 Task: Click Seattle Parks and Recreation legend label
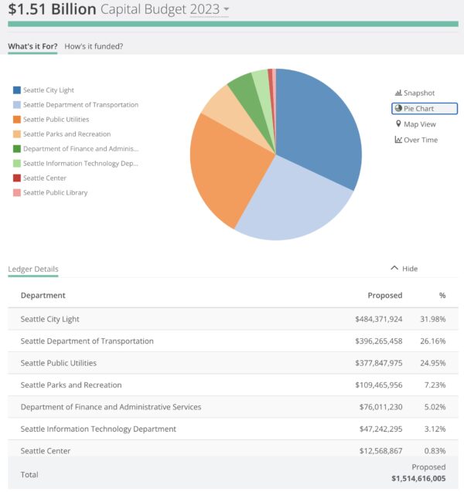coord(67,134)
